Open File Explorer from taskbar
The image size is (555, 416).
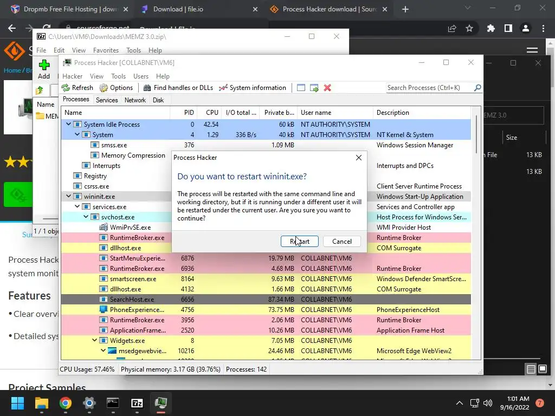(x=41, y=403)
